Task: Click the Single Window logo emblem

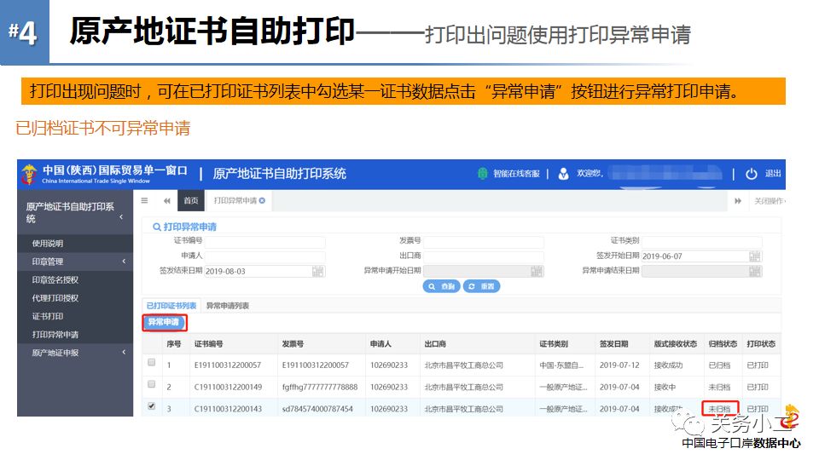Action: point(29,174)
